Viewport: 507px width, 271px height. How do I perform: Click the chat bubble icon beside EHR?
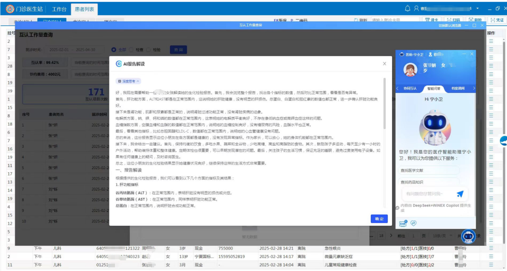pos(414,223)
